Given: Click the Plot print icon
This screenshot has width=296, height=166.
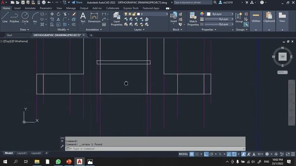Looking at the screenshot, I should coord(43,2).
